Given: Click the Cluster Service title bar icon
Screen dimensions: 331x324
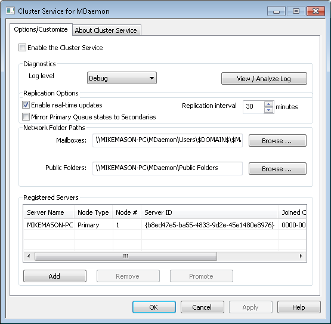Looking at the screenshot, I should (x=10, y=11).
